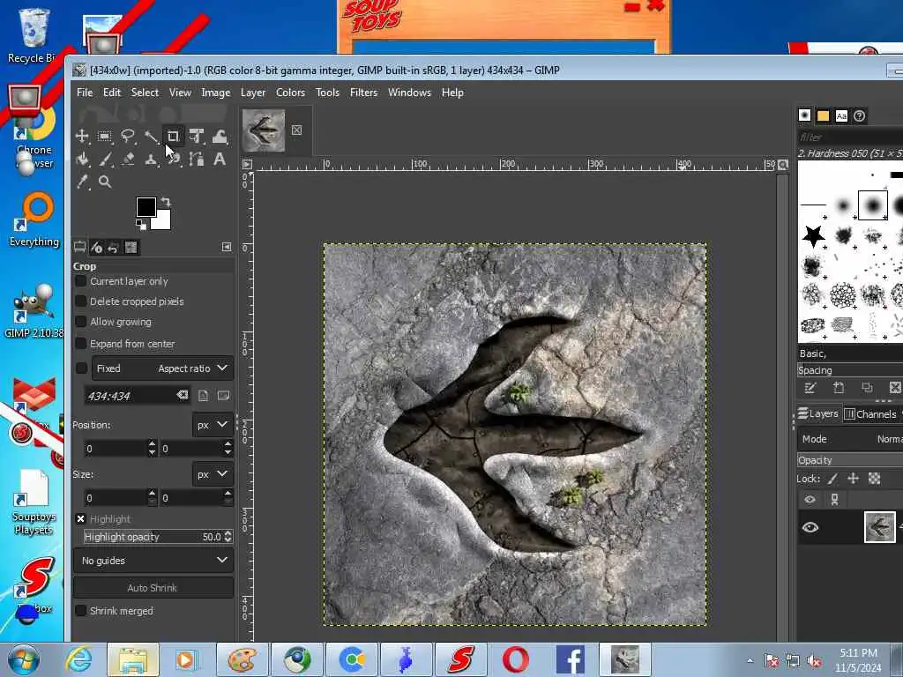Switch to the Undo History tab
903x677 pixels.
(x=114, y=248)
